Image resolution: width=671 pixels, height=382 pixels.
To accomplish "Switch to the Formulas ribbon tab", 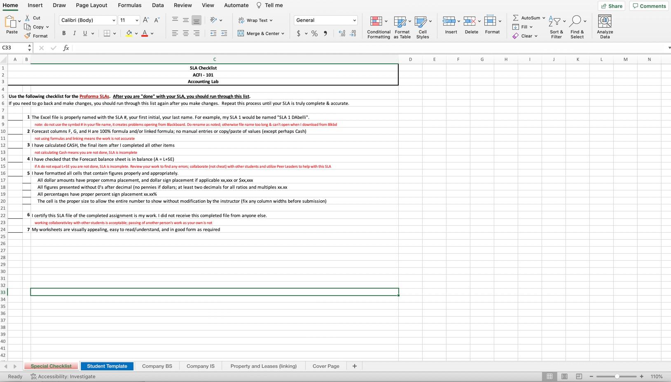I will point(129,5).
